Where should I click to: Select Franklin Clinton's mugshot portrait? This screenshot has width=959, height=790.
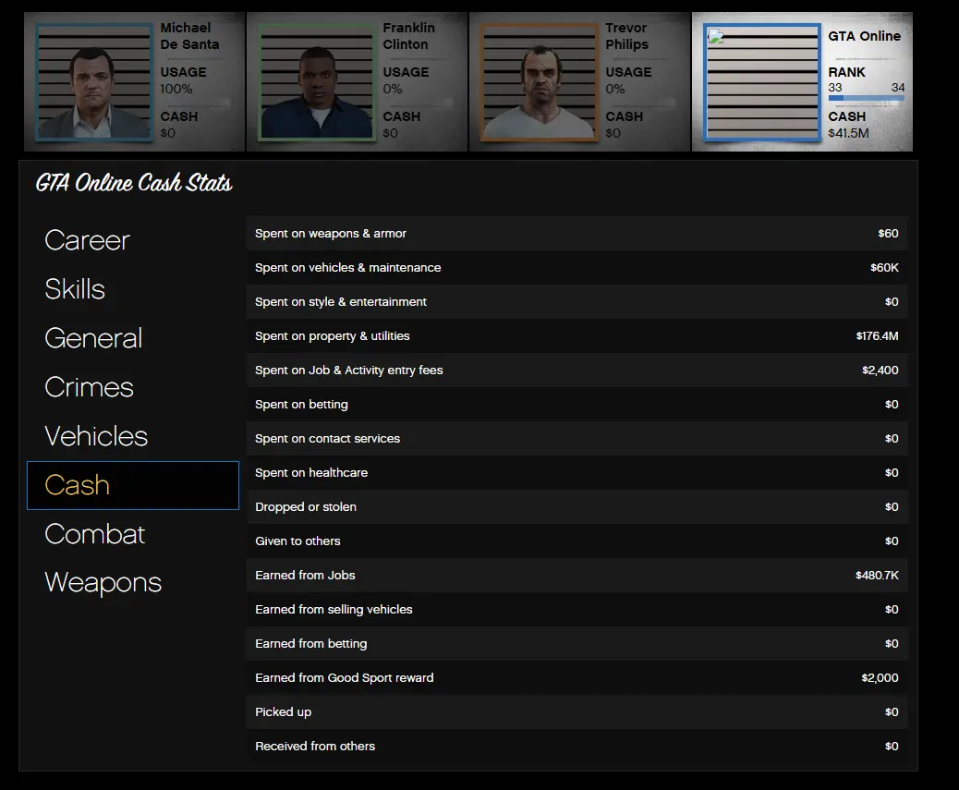point(317,82)
